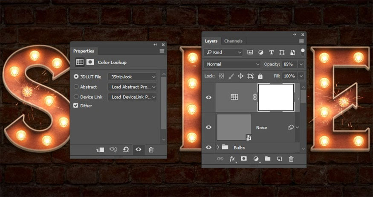The height and width of the screenshot is (197, 373).
Task: Click the Opacity 85% value field
Action: [x=288, y=64]
